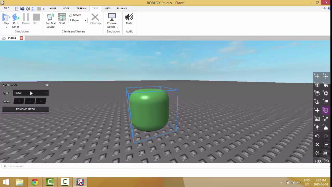Switch to the VIEW ribbon tab
The image size is (332, 187).
coord(108,8)
